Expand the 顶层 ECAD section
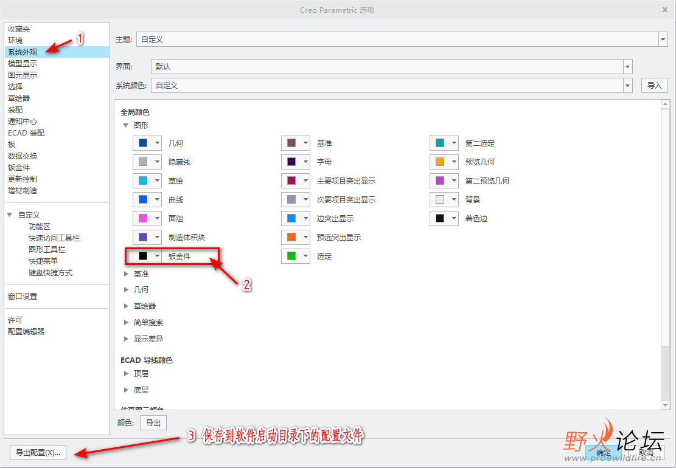This screenshot has width=676, height=468. coord(126,374)
